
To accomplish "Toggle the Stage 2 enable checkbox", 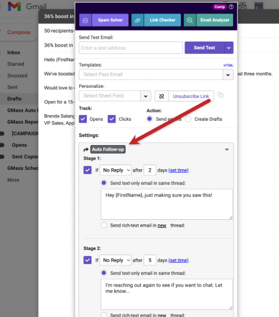I will coord(87,260).
